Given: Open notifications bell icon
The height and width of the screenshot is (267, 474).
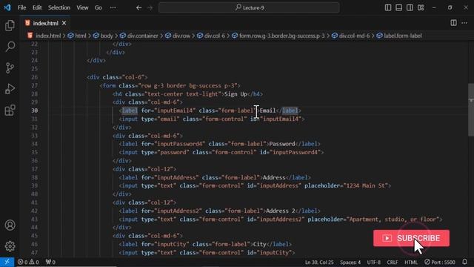Looking at the screenshot, I should point(464,262).
